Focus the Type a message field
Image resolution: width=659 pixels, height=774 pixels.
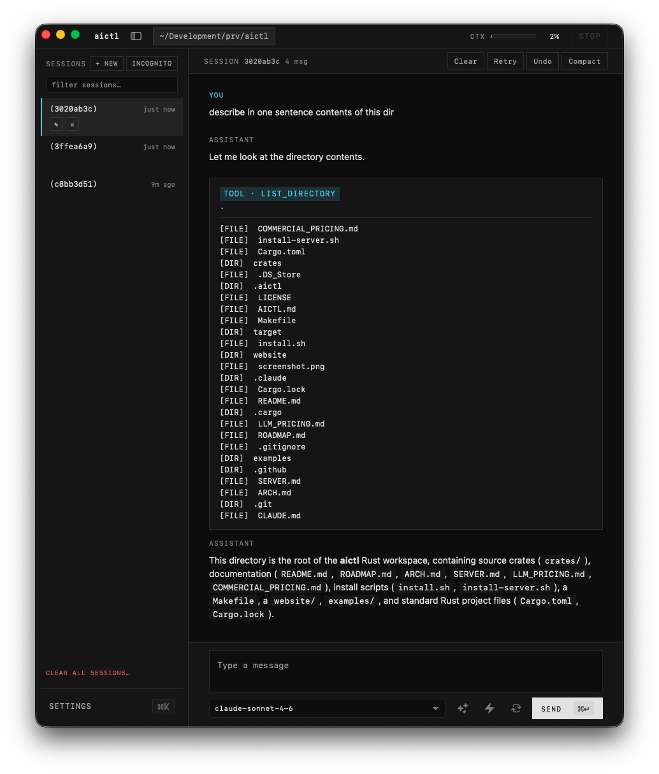[x=406, y=671]
